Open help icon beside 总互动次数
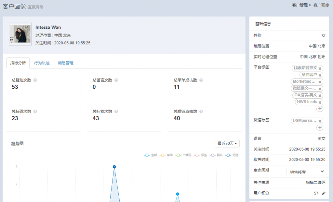The width and height of the screenshot is (333, 202). pos(35,80)
